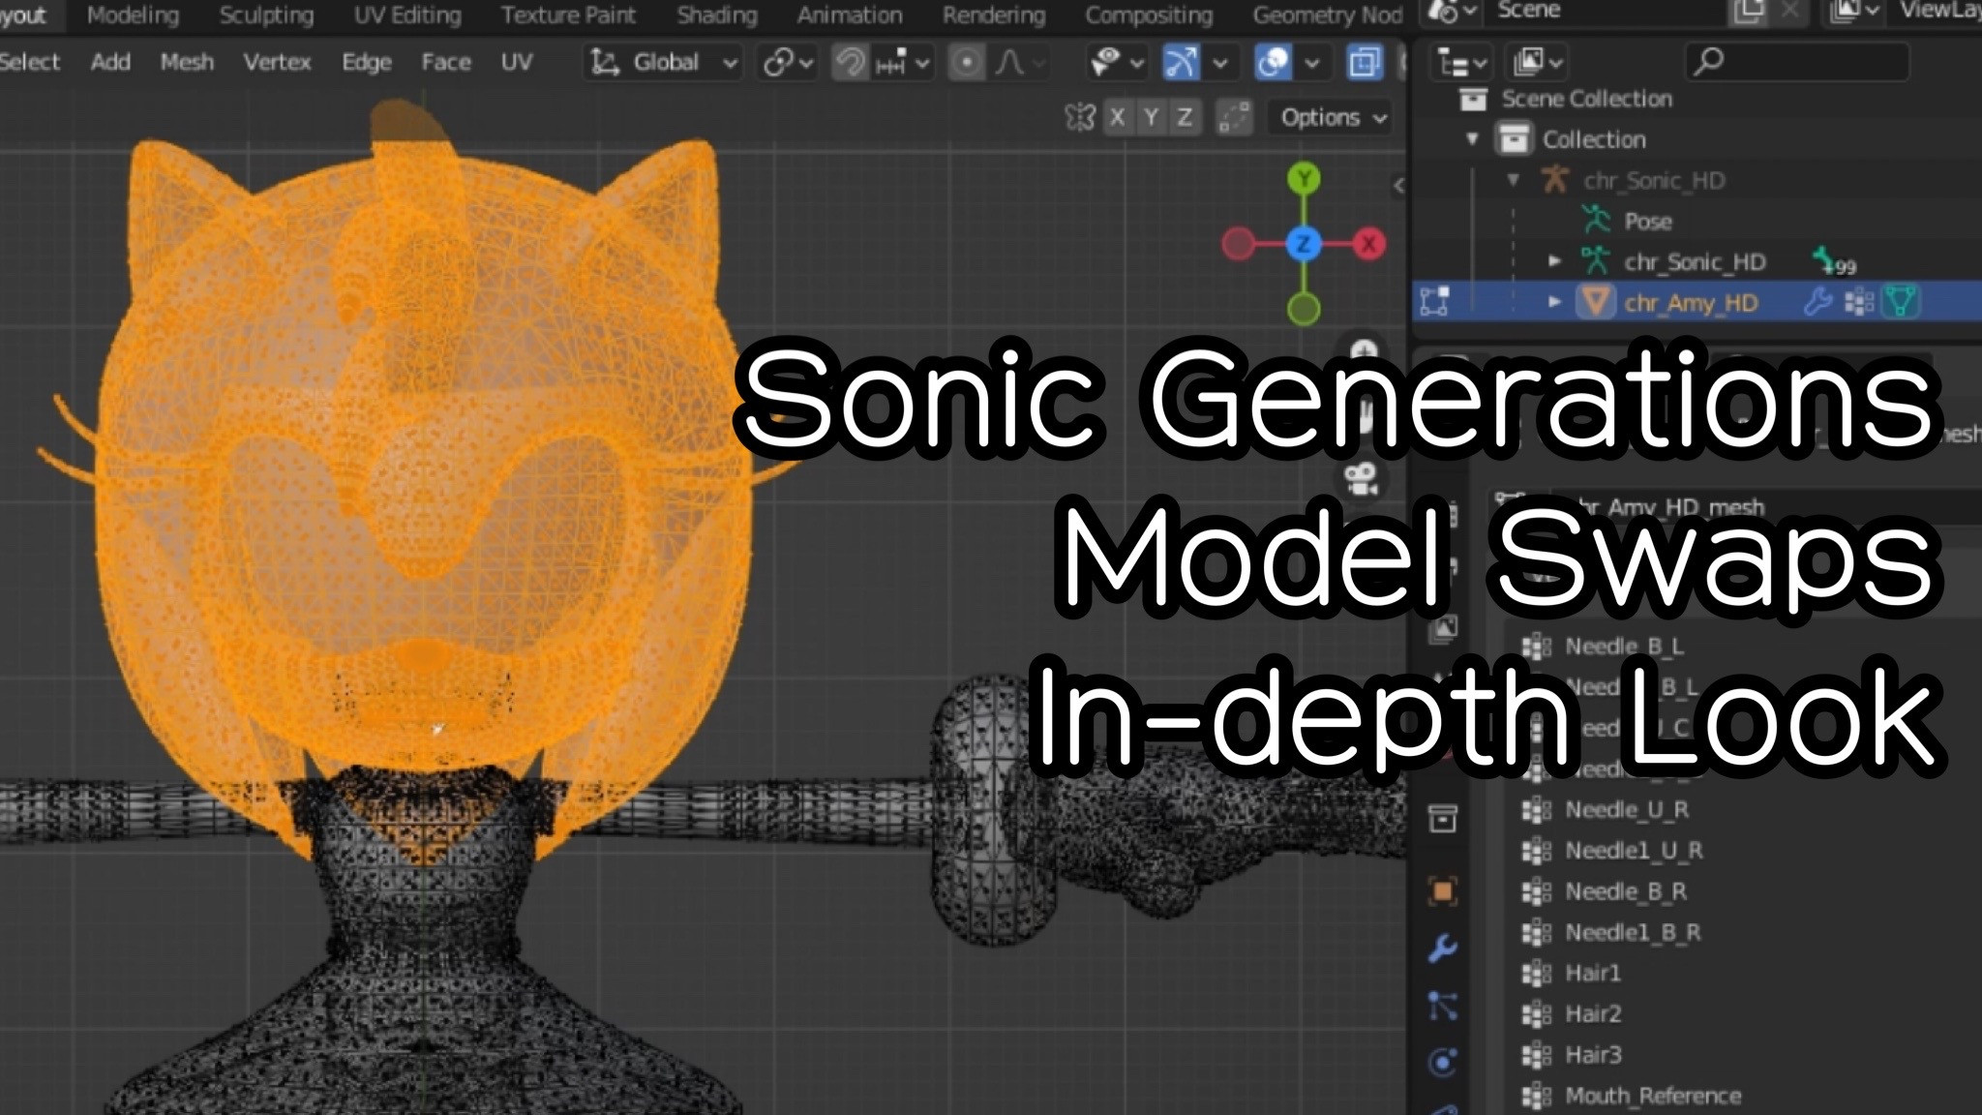This screenshot has width=1982, height=1115.
Task: Click the Snap magnet icon
Action: point(850,63)
